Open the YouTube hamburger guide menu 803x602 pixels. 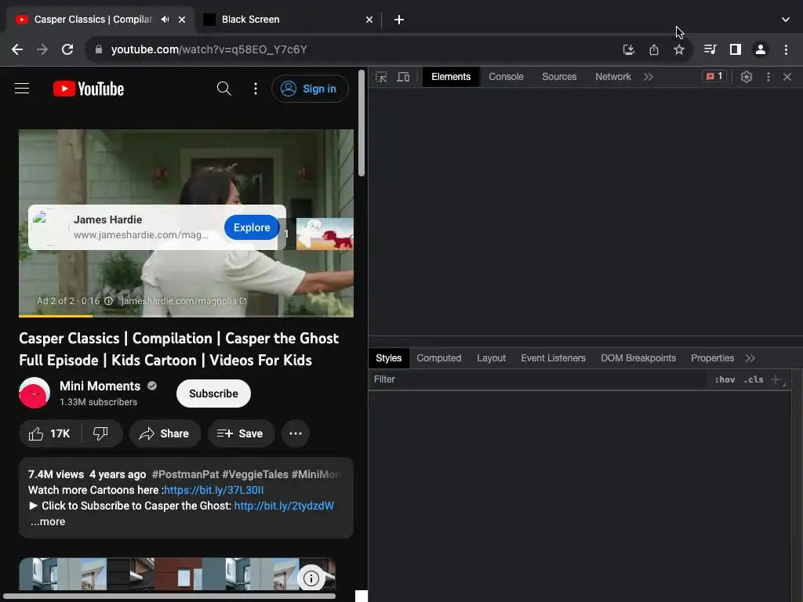[22, 89]
